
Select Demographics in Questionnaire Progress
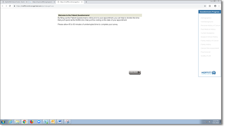(206, 18)
